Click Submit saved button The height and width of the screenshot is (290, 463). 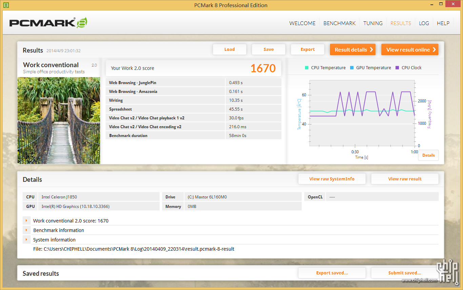coord(405,273)
